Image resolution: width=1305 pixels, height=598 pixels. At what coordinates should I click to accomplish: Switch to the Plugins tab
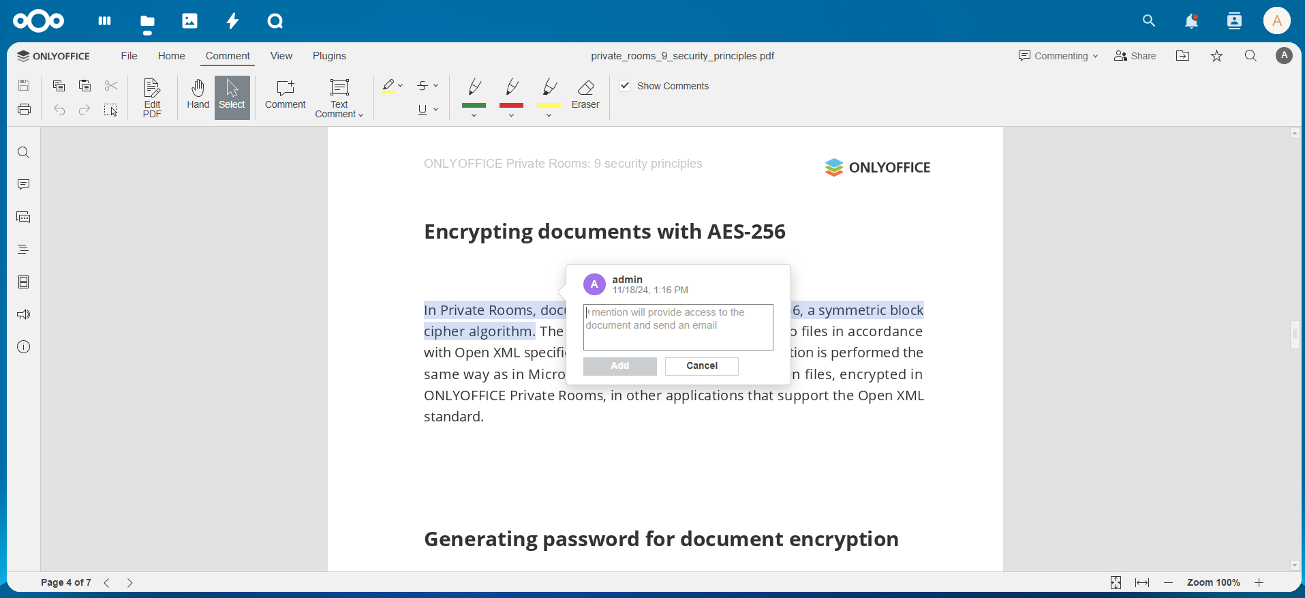(330, 56)
